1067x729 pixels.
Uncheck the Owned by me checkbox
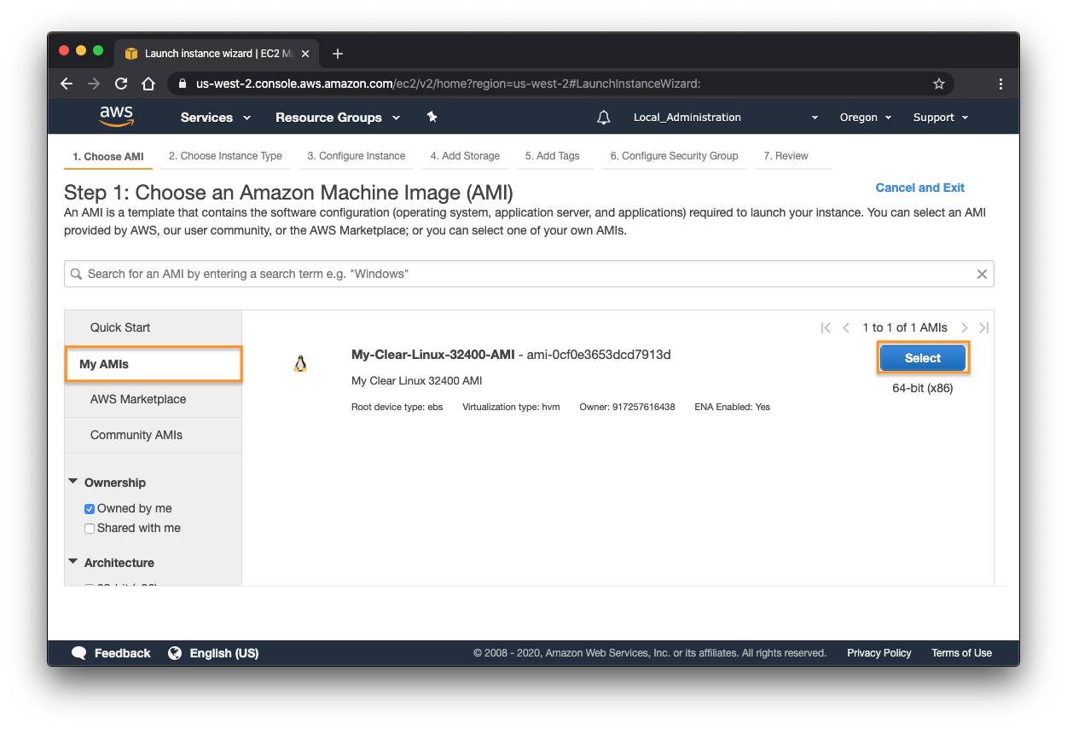tap(90, 509)
